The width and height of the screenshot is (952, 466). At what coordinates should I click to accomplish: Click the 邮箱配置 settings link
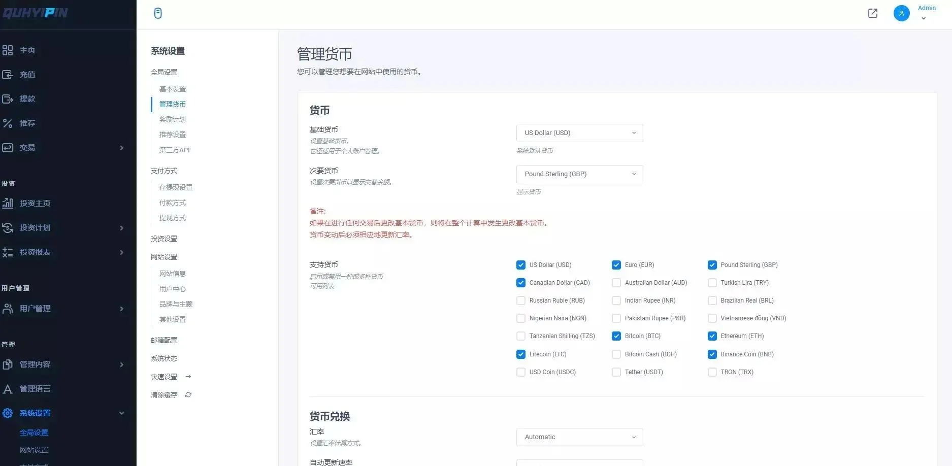(164, 340)
